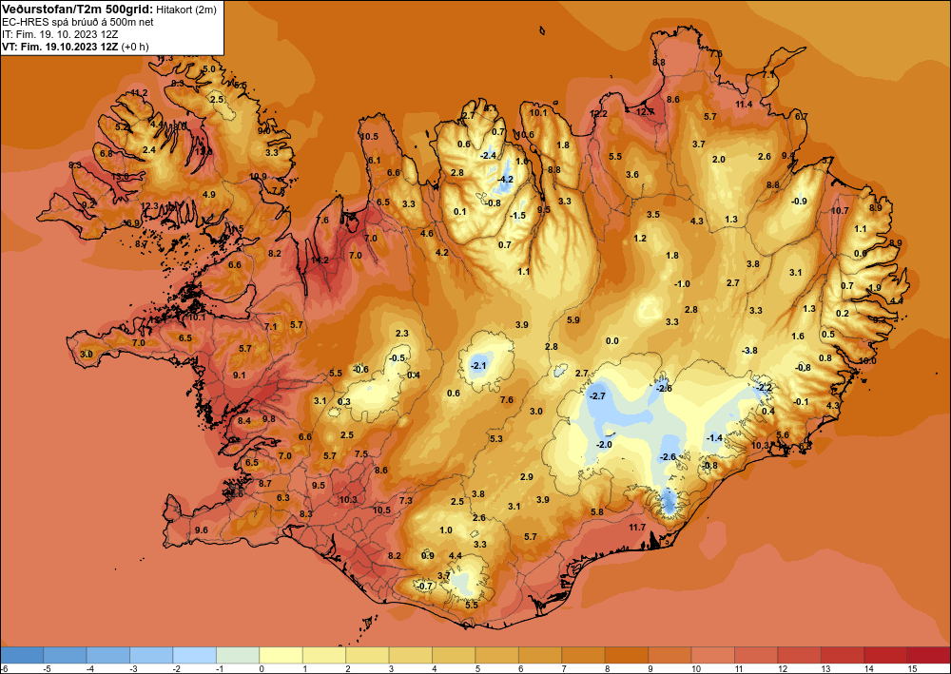Image resolution: width=951 pixels, height=674 pixels.
Task: Select the 4 to 5 legend color swatch
Action: 454,655
